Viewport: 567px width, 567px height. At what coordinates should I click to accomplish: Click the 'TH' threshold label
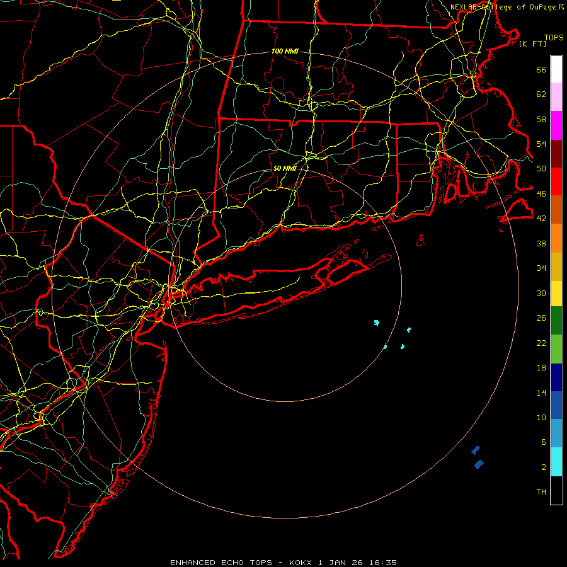click(541, 491)
